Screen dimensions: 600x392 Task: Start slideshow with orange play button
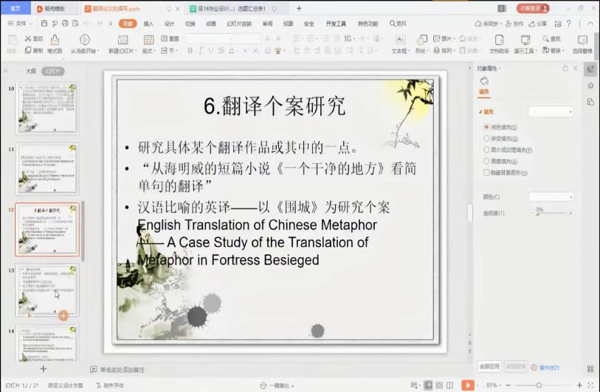tap(468, 385)
